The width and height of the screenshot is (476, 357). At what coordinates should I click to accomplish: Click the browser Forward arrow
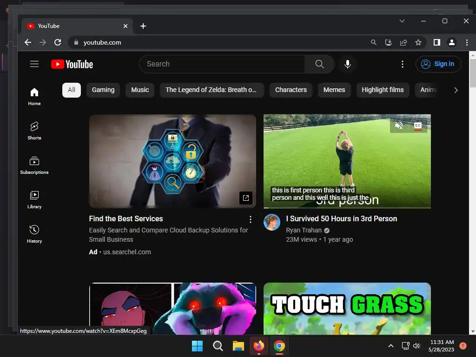click(43, 42)
